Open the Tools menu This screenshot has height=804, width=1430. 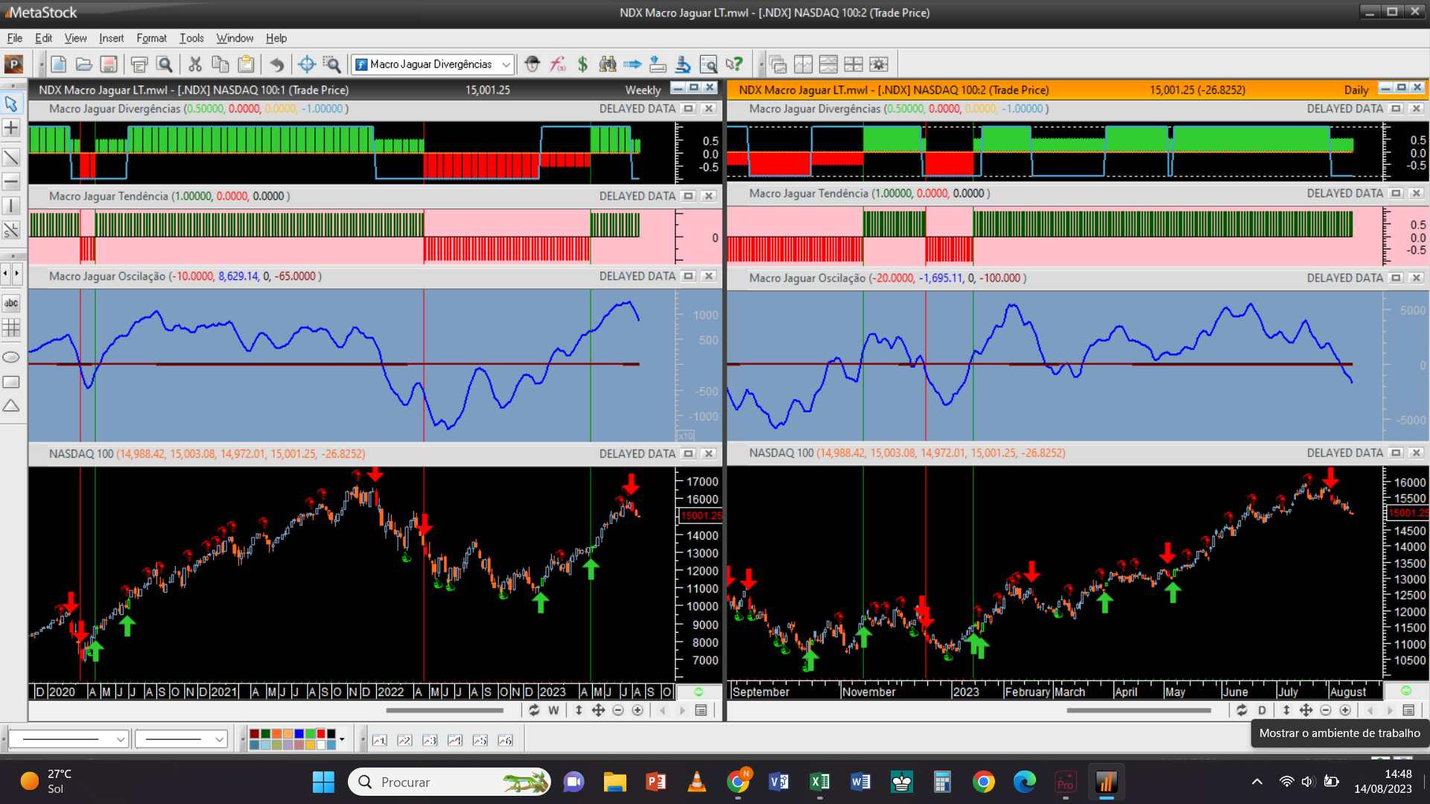pos(191,38)
